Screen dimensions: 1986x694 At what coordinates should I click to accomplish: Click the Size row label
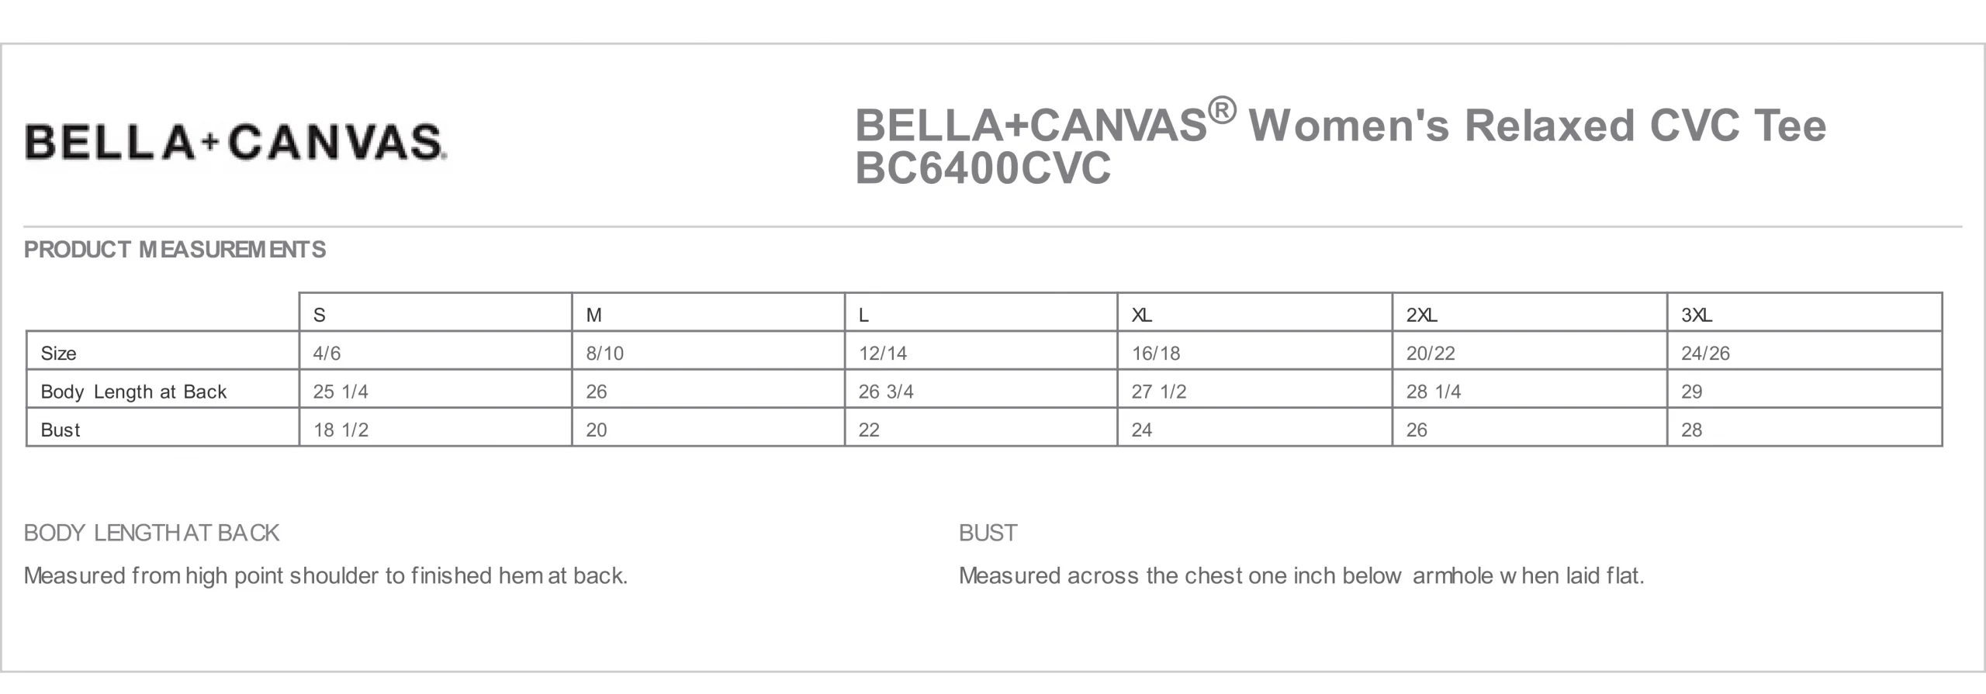pyautogui.click(x=58, y=354)
